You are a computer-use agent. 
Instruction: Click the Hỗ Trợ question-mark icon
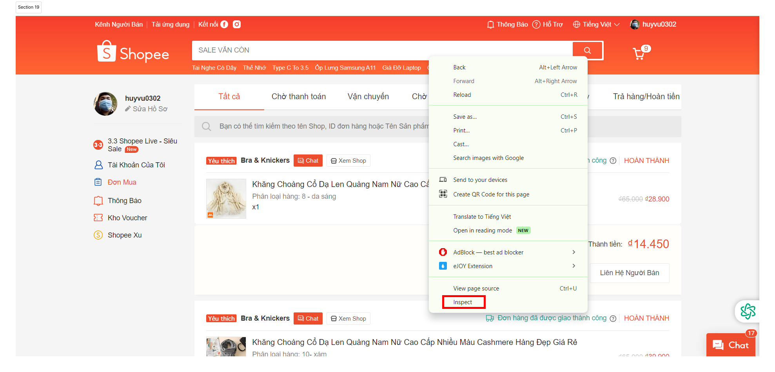click(536, 25)
